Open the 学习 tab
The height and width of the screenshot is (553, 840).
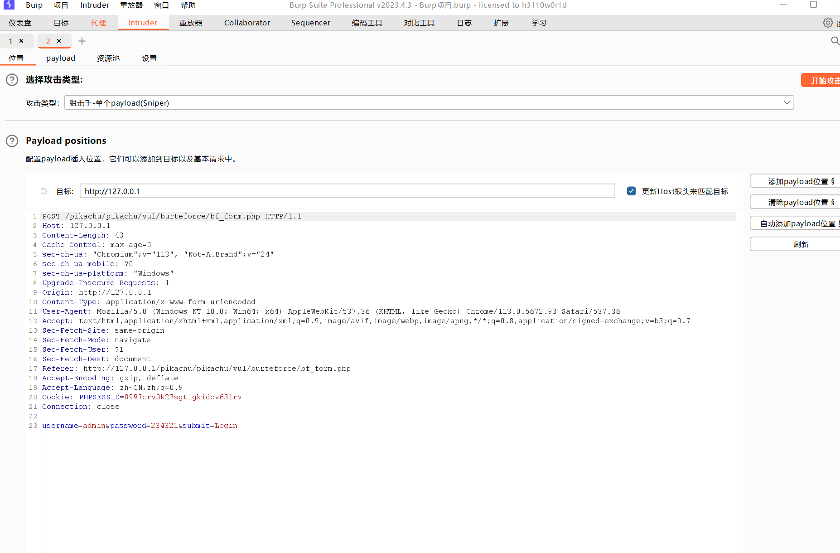coord(539,23)
